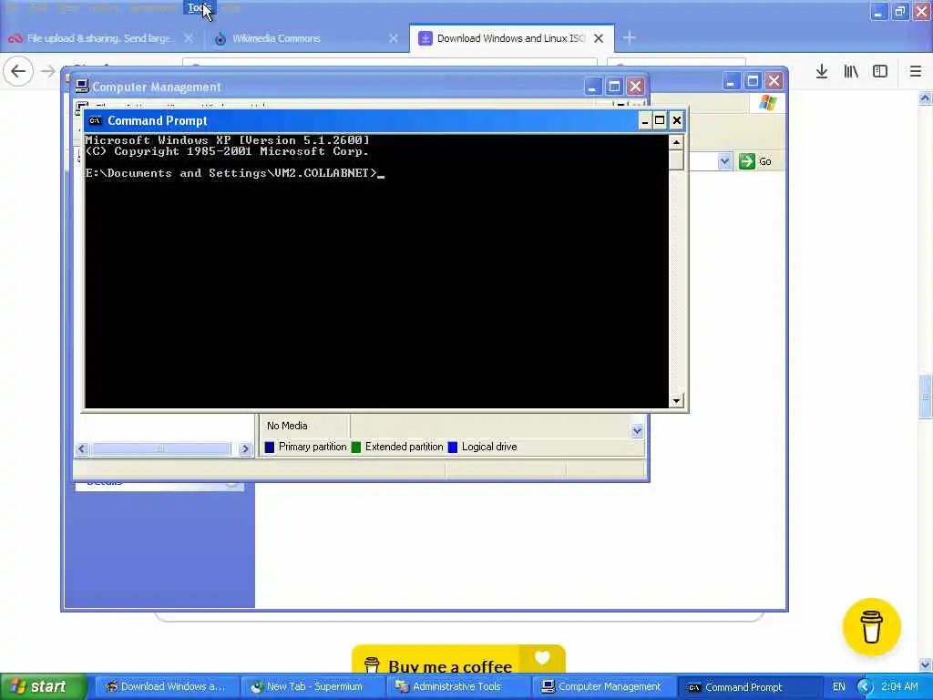Open a new browser tab

pyautogui.click(x=629, y=38)
